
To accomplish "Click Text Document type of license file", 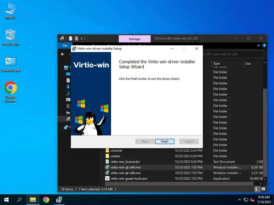I will tap(224, 161).
